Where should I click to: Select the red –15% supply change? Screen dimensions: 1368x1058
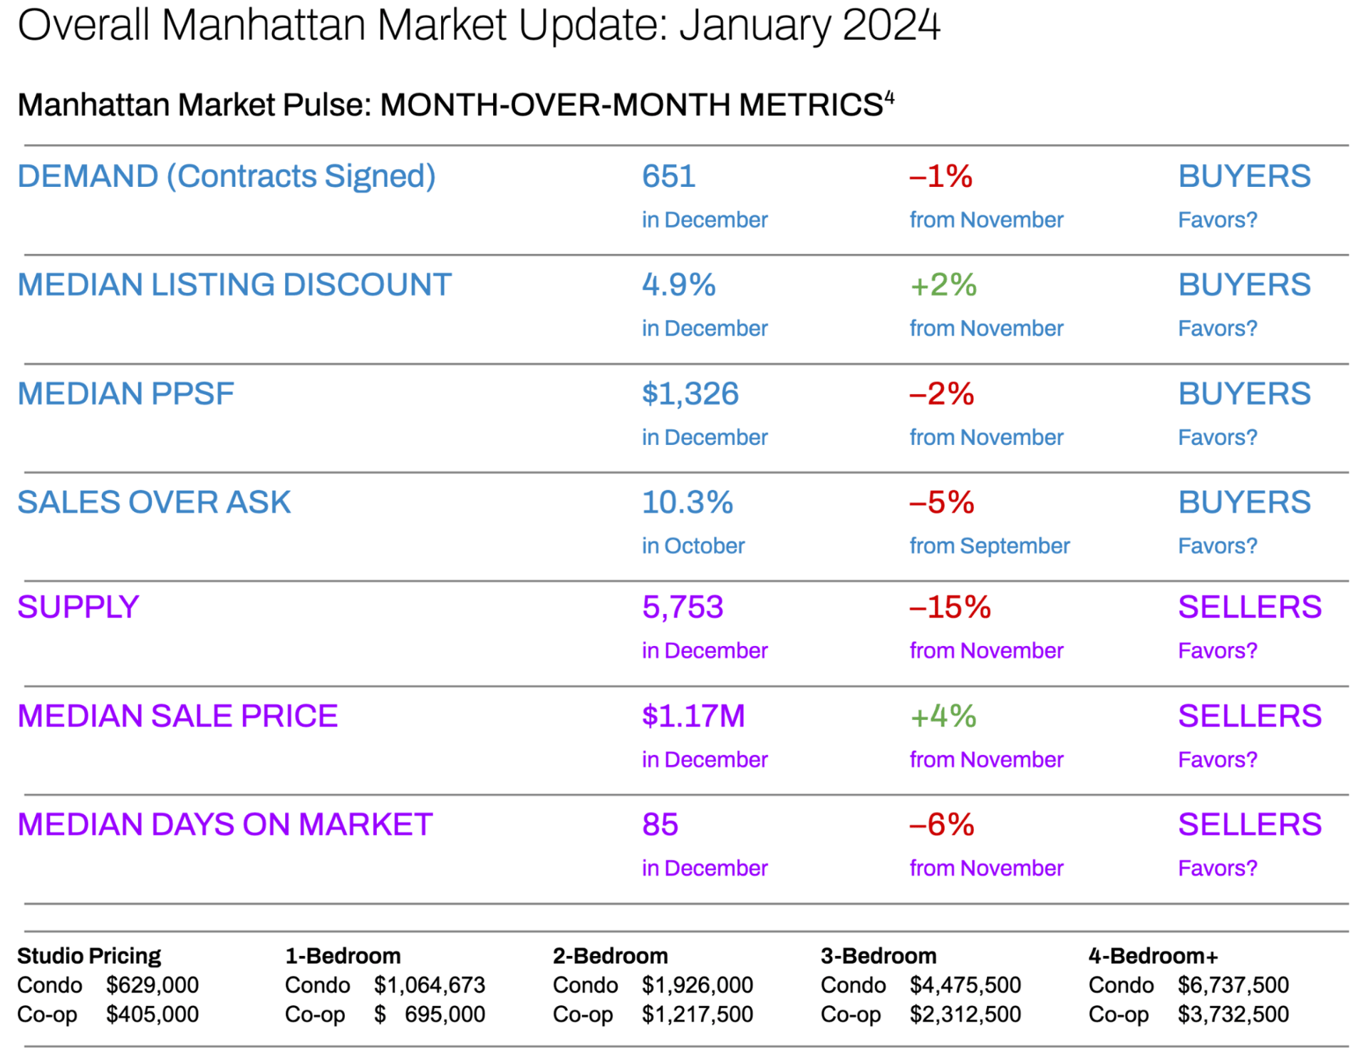[x=949, y=607]
